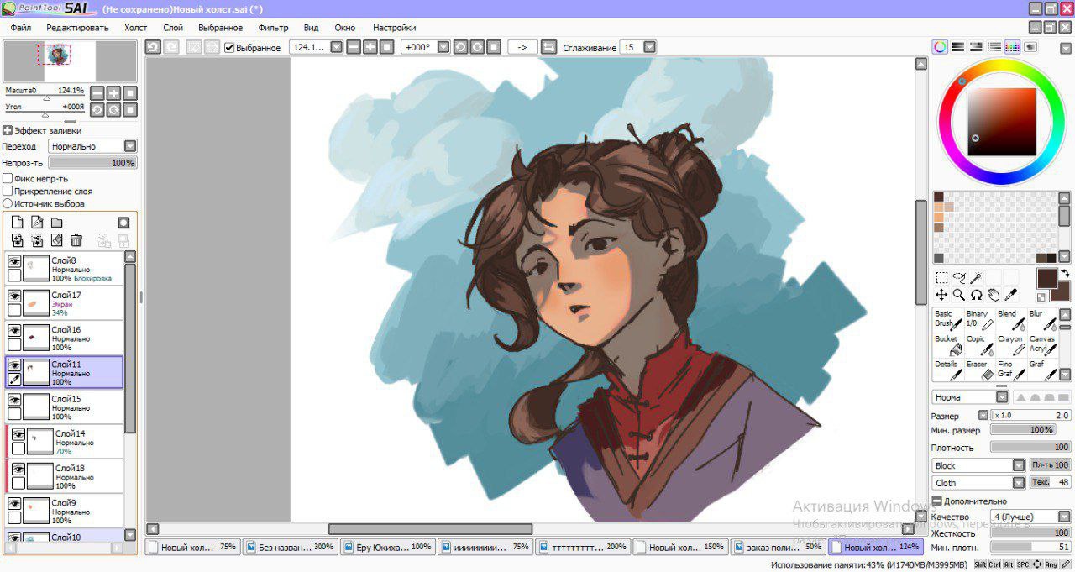The image size is (1075, 572).
Task: Click the undo arrow in toolbar
Action: [x=153, y=47]
